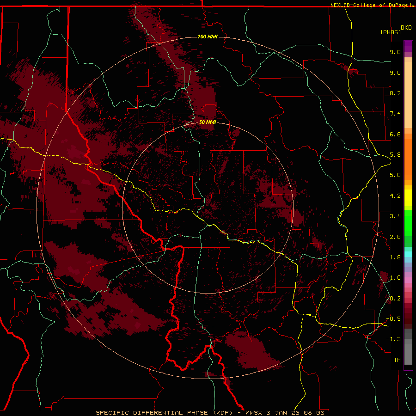Click the NEXLAB-College of DuPage credit text
The height and width of the screenshot is (416, 416).
[x=370, y=5]
